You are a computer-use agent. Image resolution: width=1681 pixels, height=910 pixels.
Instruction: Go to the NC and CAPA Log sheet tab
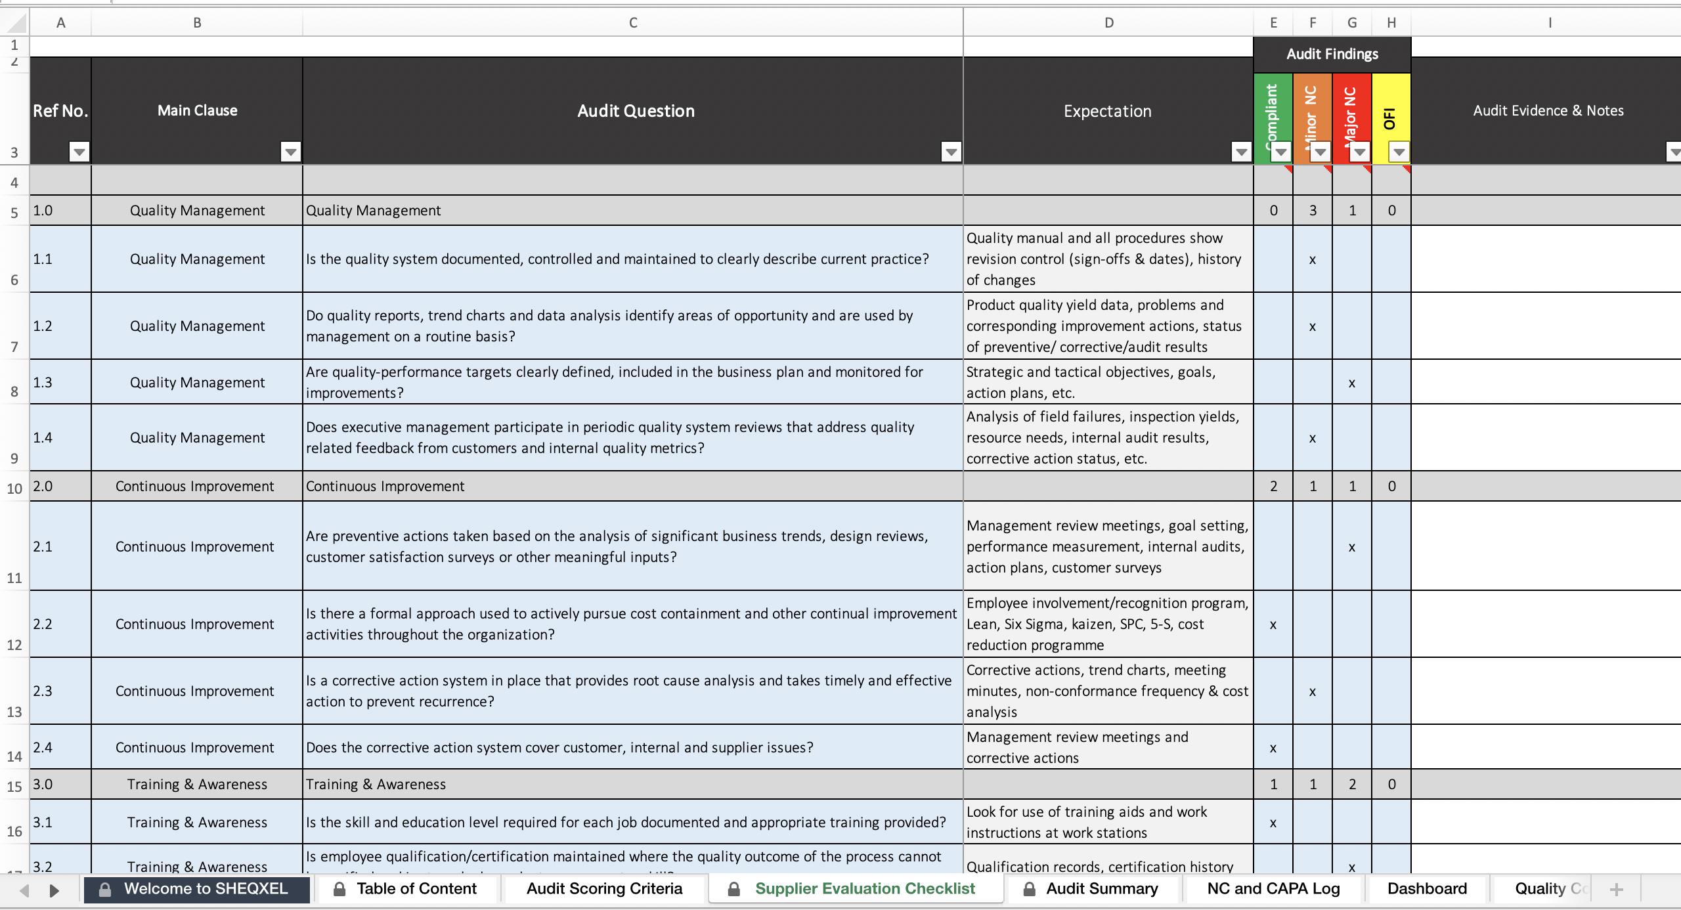tap(1273, 889)
